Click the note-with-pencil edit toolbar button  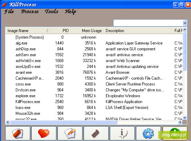pos(70,133)
